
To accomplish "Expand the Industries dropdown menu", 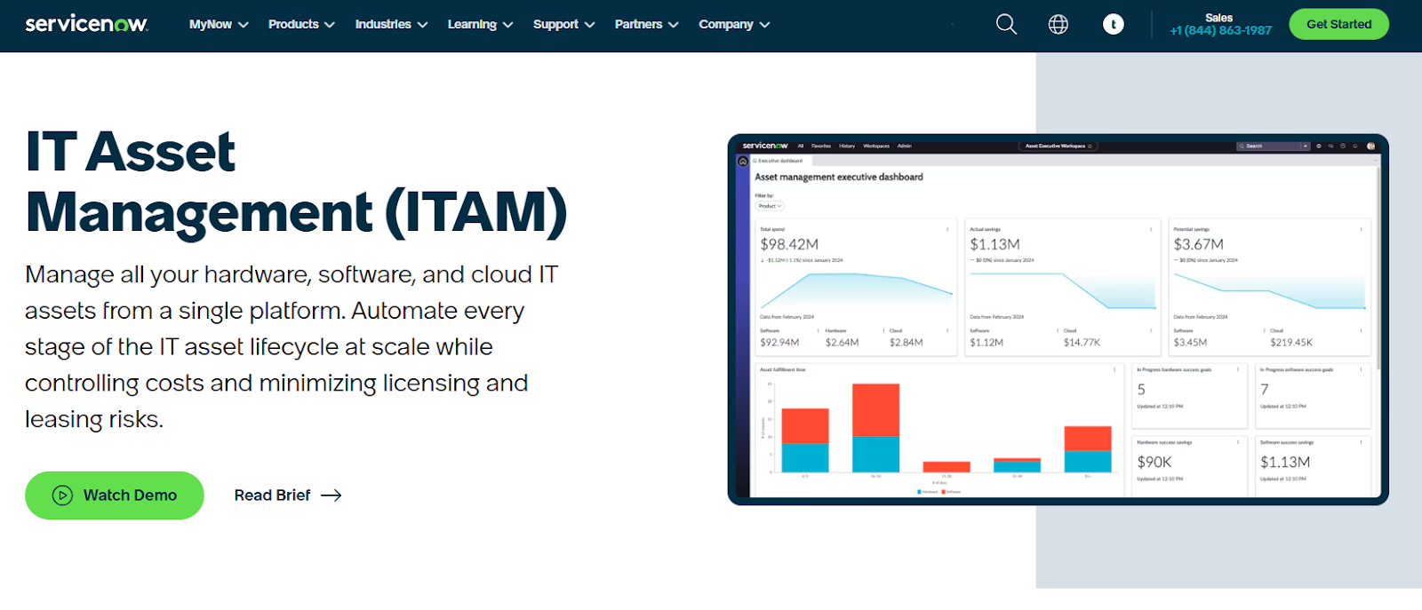I will [x=391, y=24].
